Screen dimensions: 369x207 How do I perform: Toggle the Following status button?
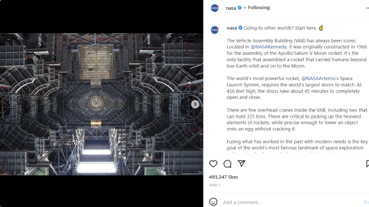(x=259, y=8)
